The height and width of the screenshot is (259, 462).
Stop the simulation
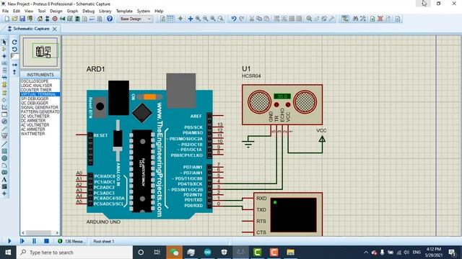46,241
